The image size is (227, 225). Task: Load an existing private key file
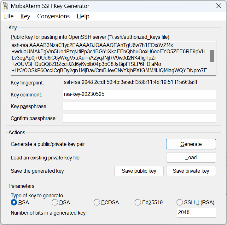click(191, 158)
